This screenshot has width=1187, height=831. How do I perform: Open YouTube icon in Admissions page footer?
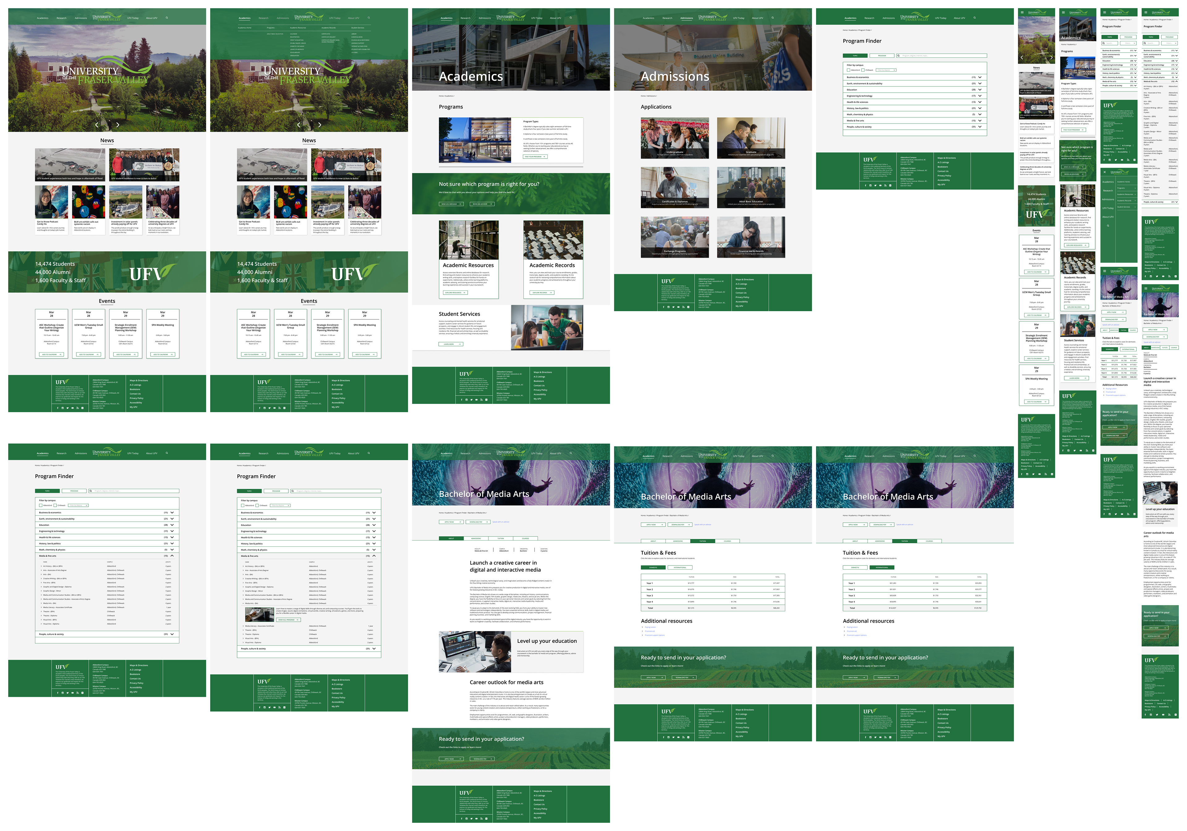tap(679, 307)
